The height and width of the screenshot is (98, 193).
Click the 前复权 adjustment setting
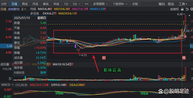coord(174,9)
